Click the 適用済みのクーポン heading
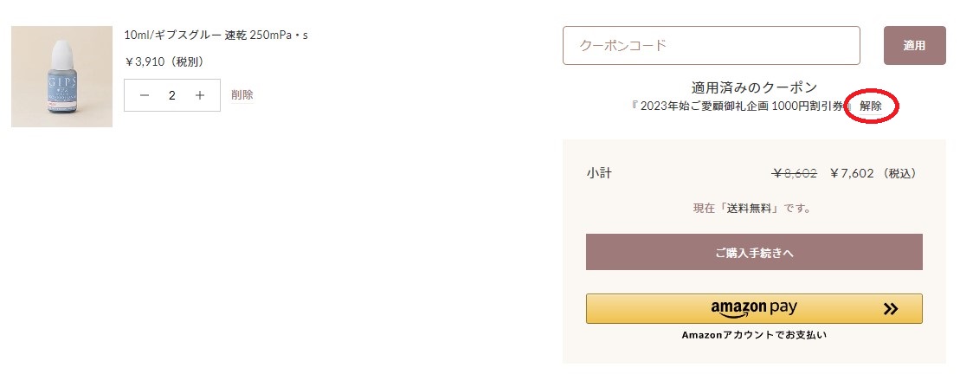This screenshot has width=960, height=374. [754, 87]
